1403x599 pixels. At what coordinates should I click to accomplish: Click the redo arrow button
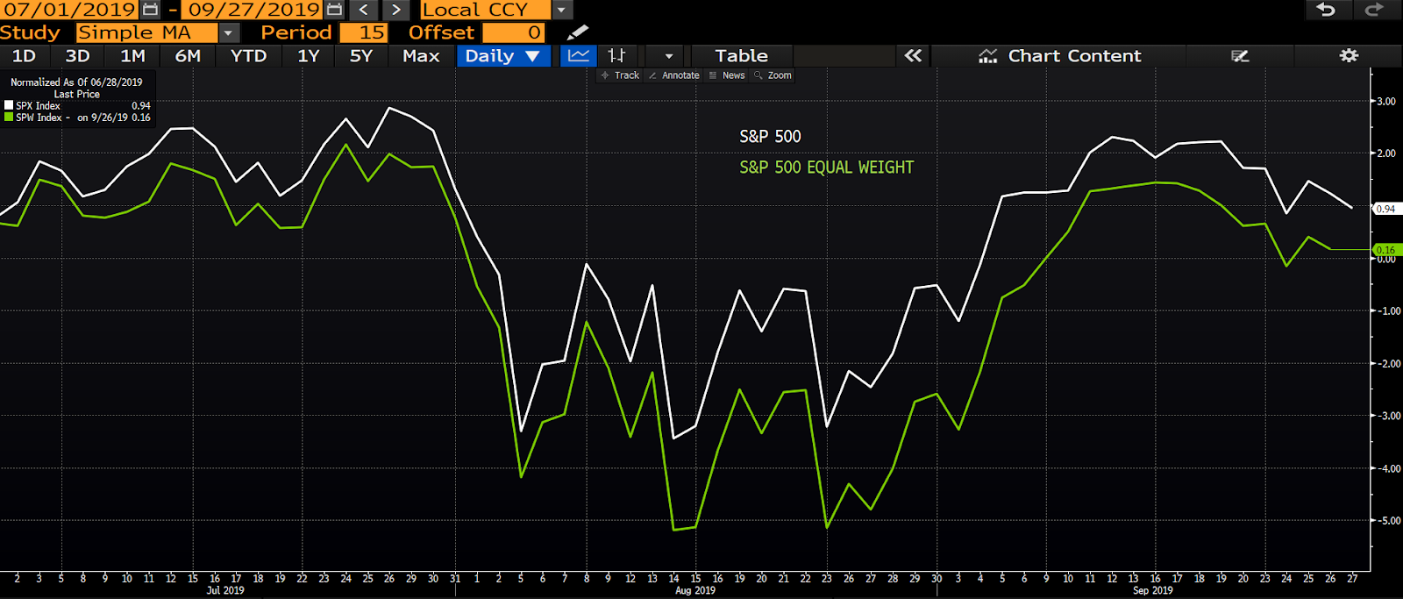tap(1374, 10)
